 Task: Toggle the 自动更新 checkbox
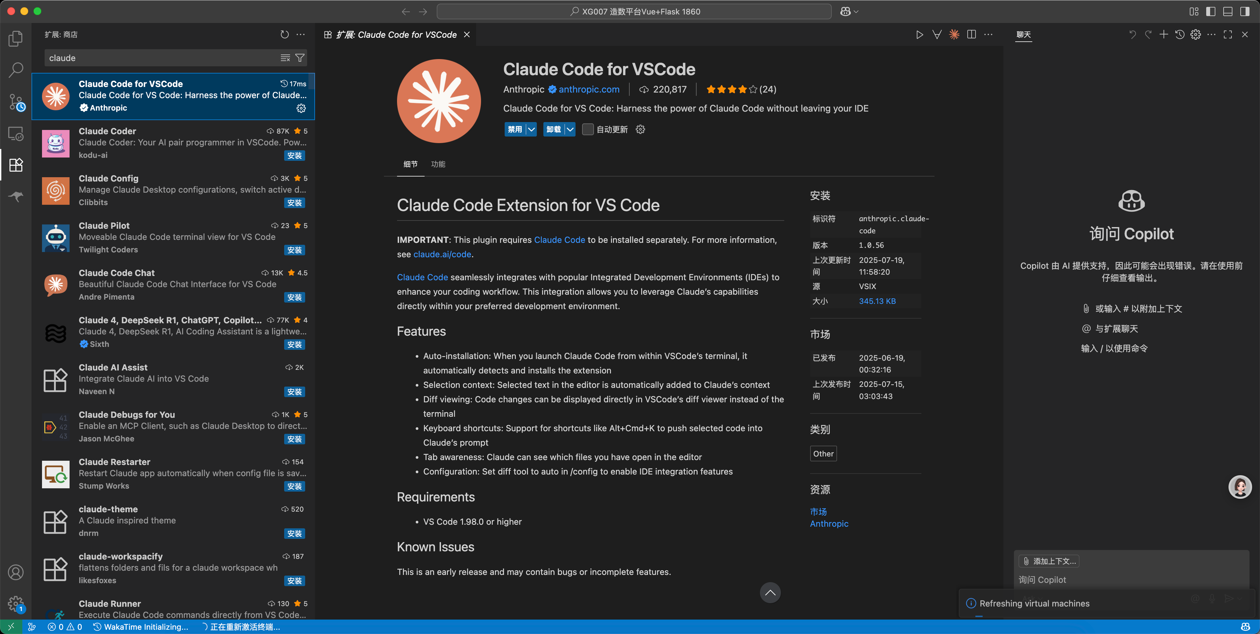(588, 129)
